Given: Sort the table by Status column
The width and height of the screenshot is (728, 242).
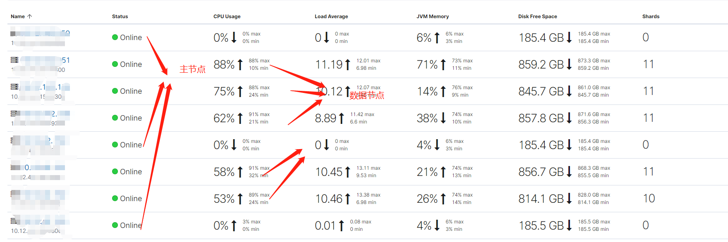Looking at the screenshot, I should [120, 17].
